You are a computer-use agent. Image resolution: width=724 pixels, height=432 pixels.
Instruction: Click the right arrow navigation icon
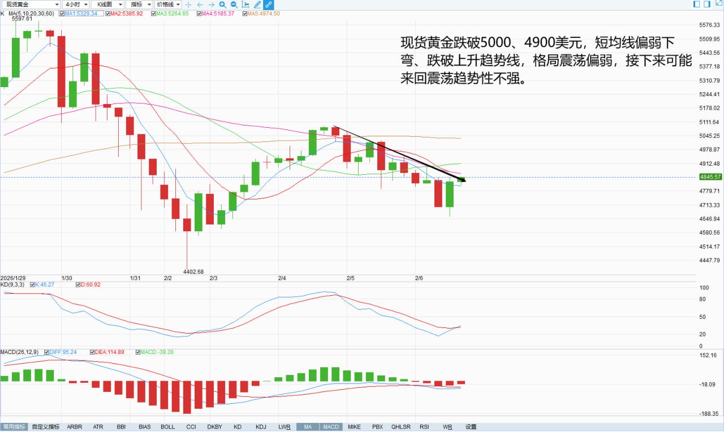point(212,5)
